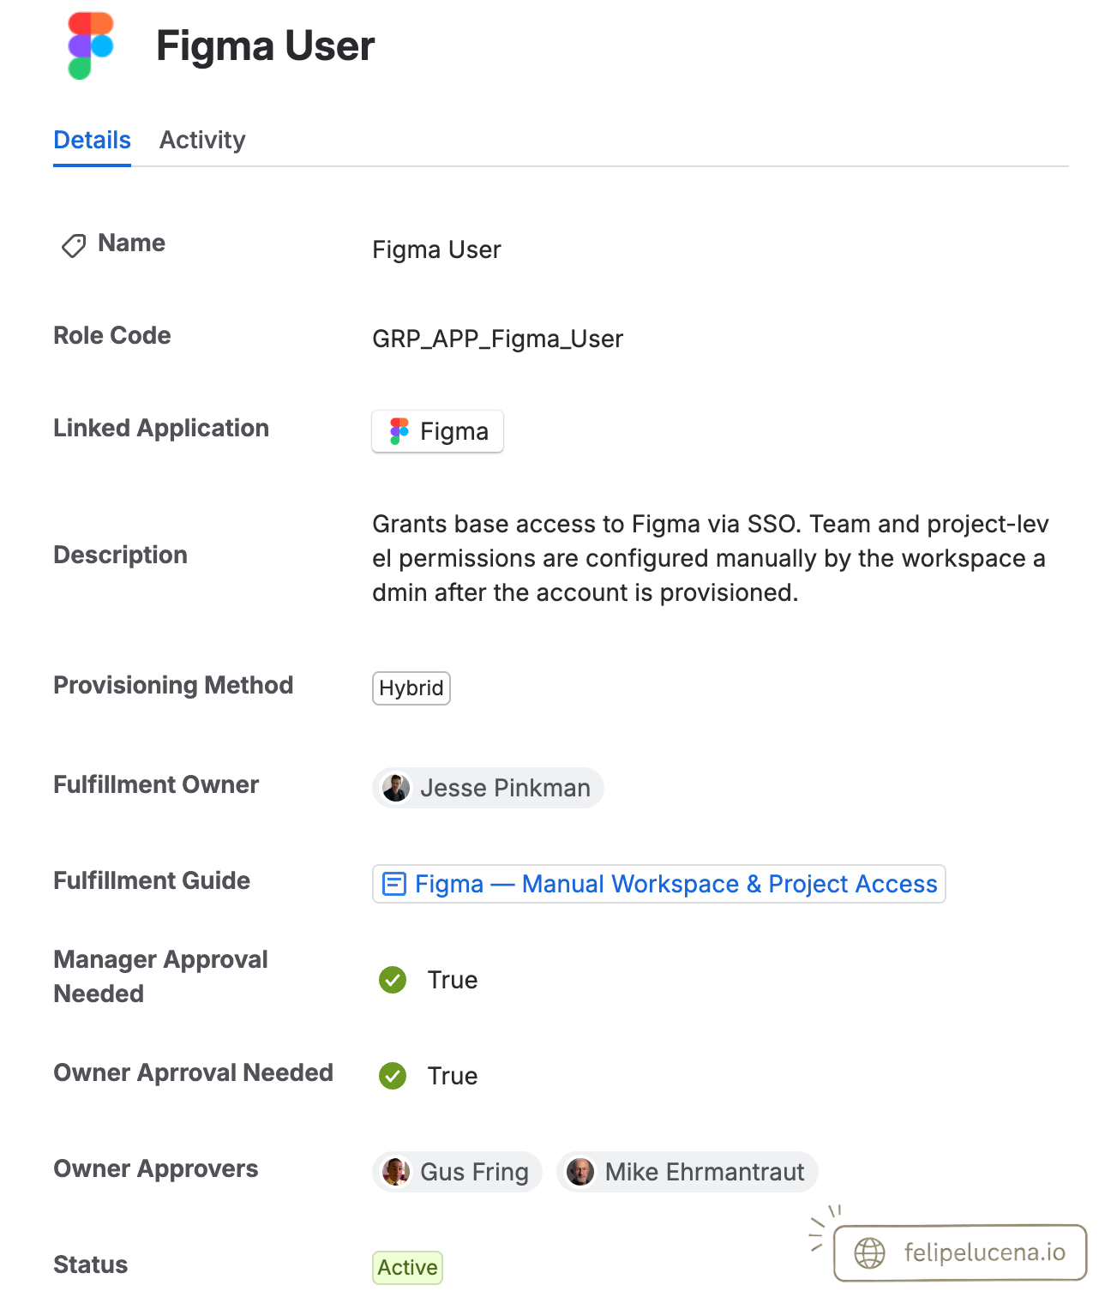Click the Name field label
Screen dimensions: 1111x1303
tap(131, 243)
